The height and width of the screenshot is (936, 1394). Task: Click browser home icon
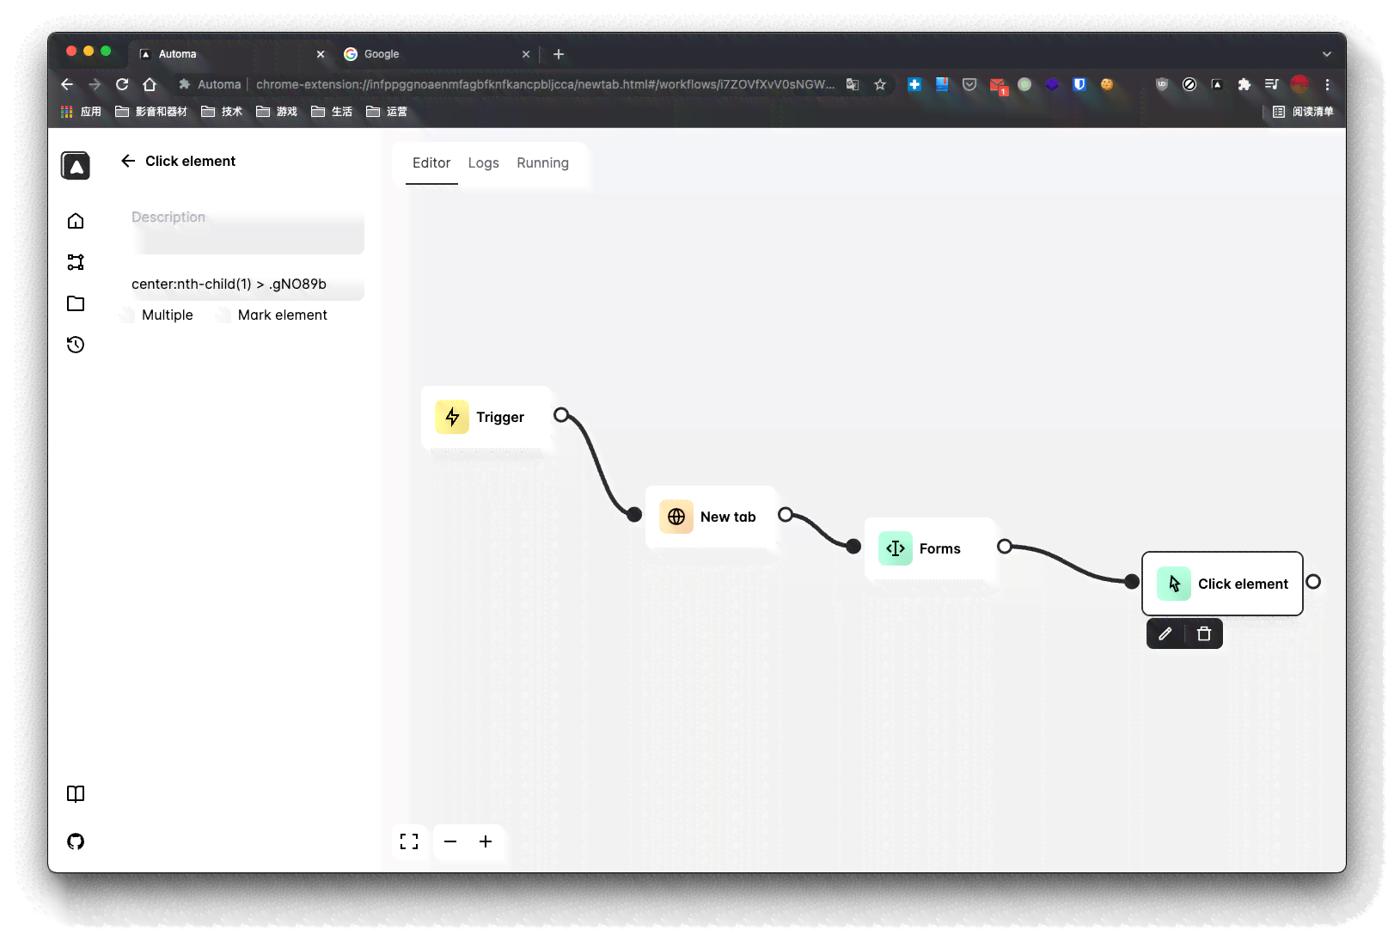tap(150, 84)
